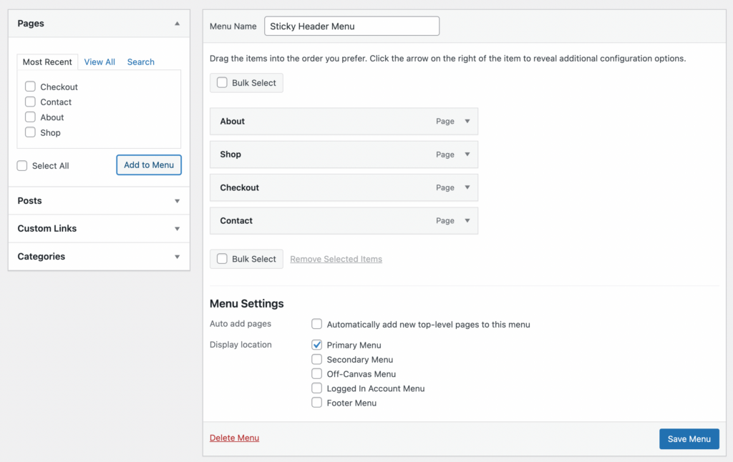Viewport: 733px width, 462px height.
Task: Open the Search tab in Pages
Action: pyautogui.click(x=140, y=62)
